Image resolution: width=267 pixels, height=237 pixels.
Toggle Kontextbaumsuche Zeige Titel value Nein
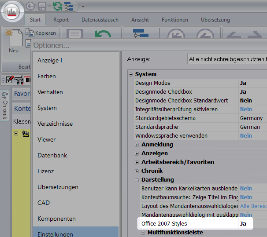point(246,197)
